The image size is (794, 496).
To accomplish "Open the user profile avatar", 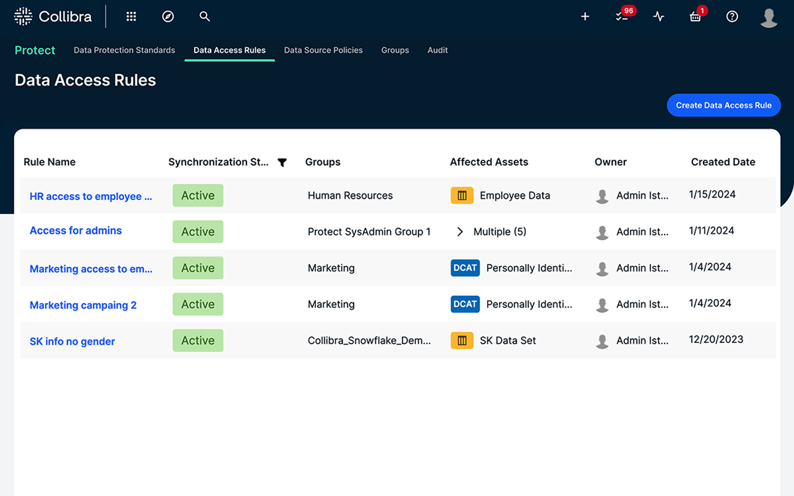I will click(768, 17).
